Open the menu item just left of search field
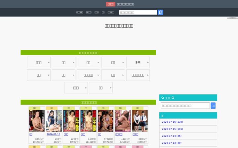238x148 pixels. tap(111, 12)
